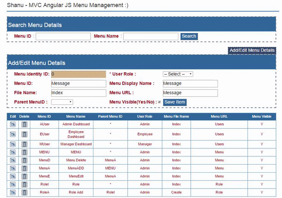This screenshot has width=282, height=198.
Task: Click the Save Item button
Action: coord(175,102)
